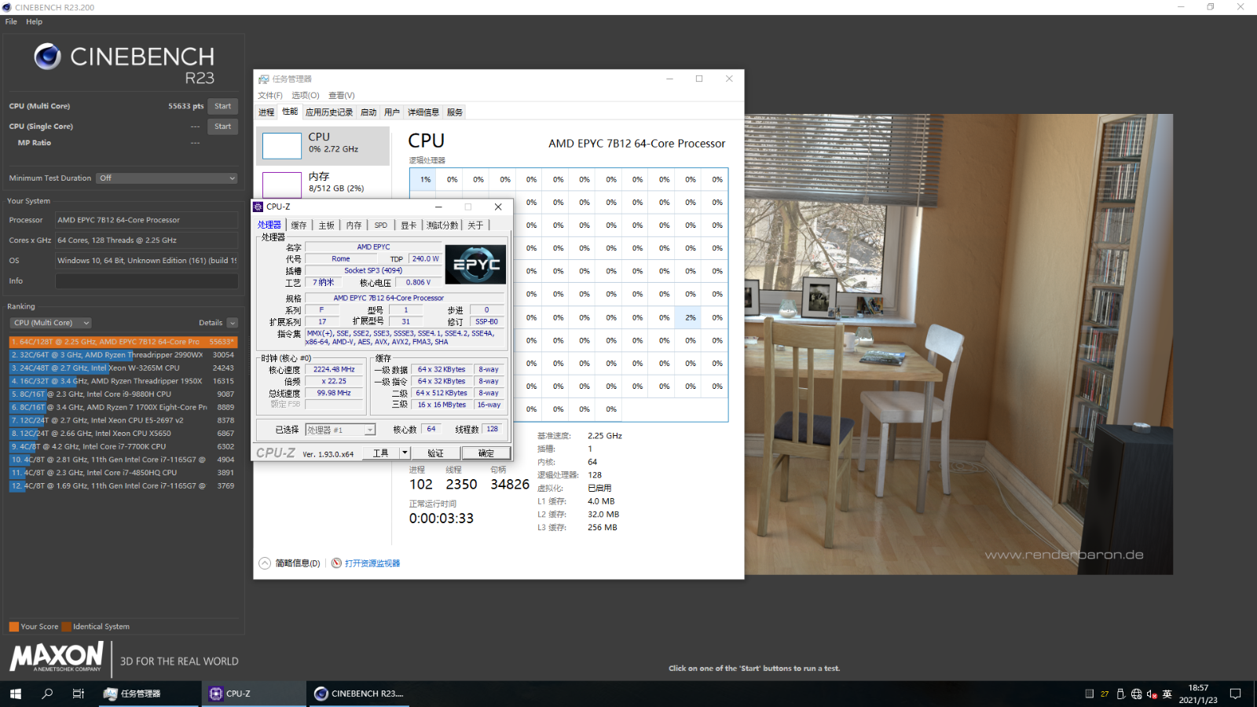Click the 1% logical processor cell
Image resolution: width=1257 pixels, height=707 pixels.
tap(423, 179)
